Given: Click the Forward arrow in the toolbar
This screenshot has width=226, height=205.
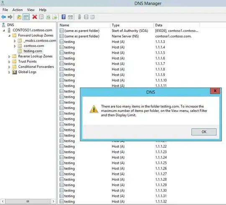Looking at the screenshot, I should click(10, 17).
